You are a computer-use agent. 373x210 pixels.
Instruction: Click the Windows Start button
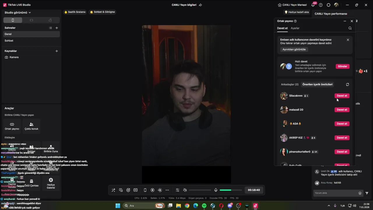point(118,206)
